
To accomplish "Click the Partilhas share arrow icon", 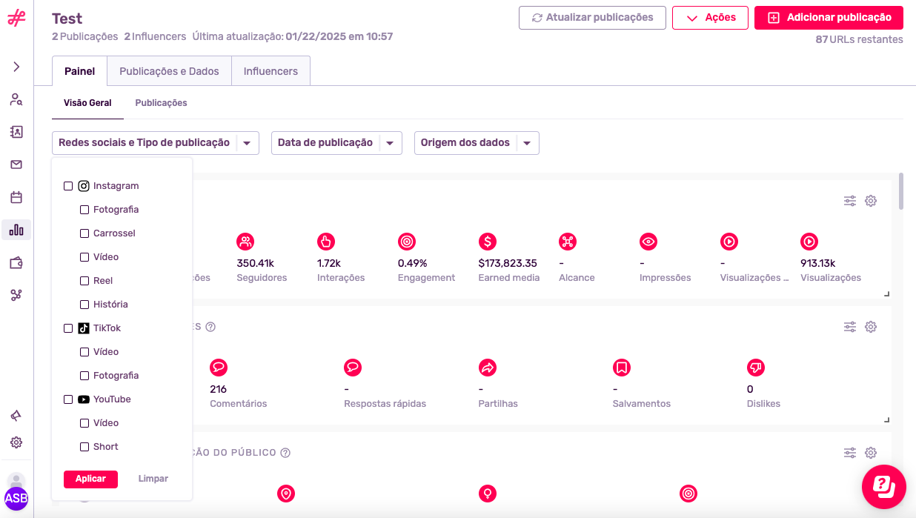I will [x=488, y=367].
